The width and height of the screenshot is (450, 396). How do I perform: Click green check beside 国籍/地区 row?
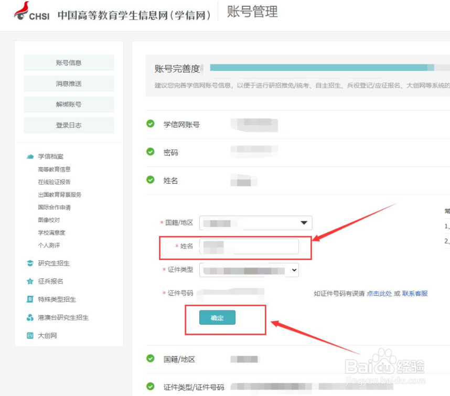[151, 358]
